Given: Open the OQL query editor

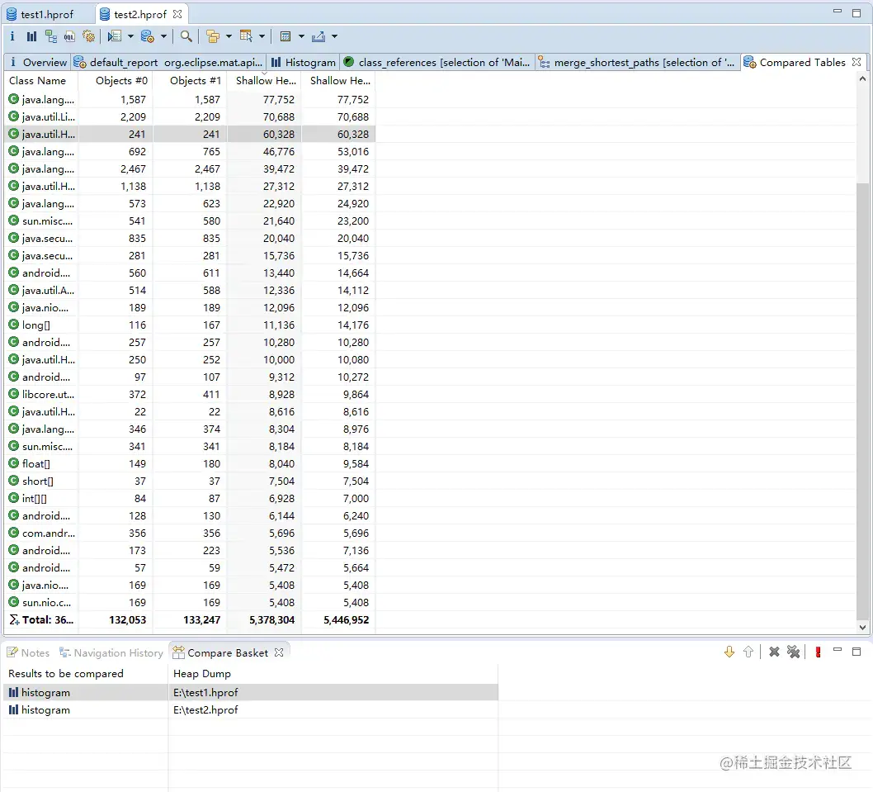Looking at the screenshot, I should tap(69, 37).
